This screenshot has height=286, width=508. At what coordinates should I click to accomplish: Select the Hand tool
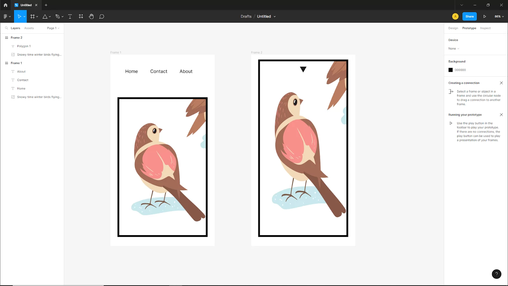[x=91, y=17]
